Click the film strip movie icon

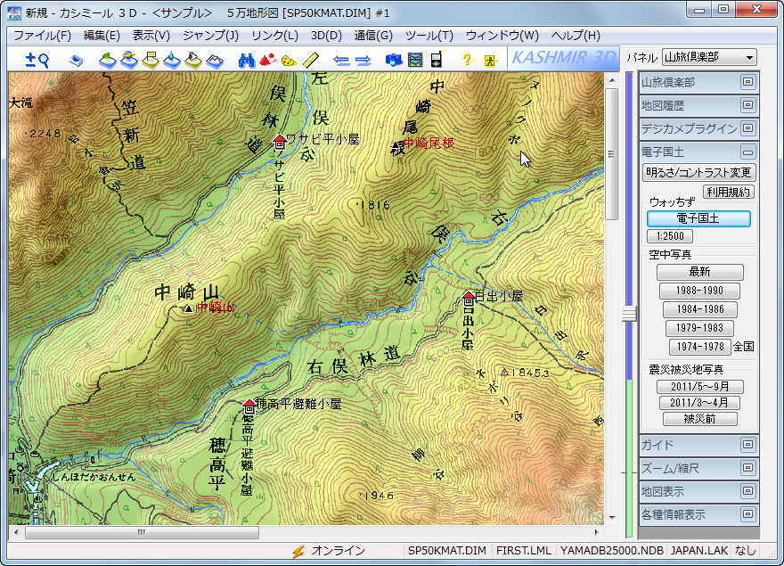tap(415, 60)
